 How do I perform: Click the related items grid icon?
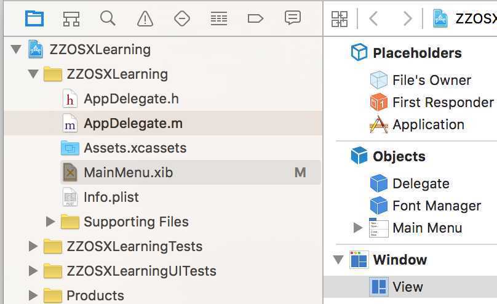pos(340,18)
